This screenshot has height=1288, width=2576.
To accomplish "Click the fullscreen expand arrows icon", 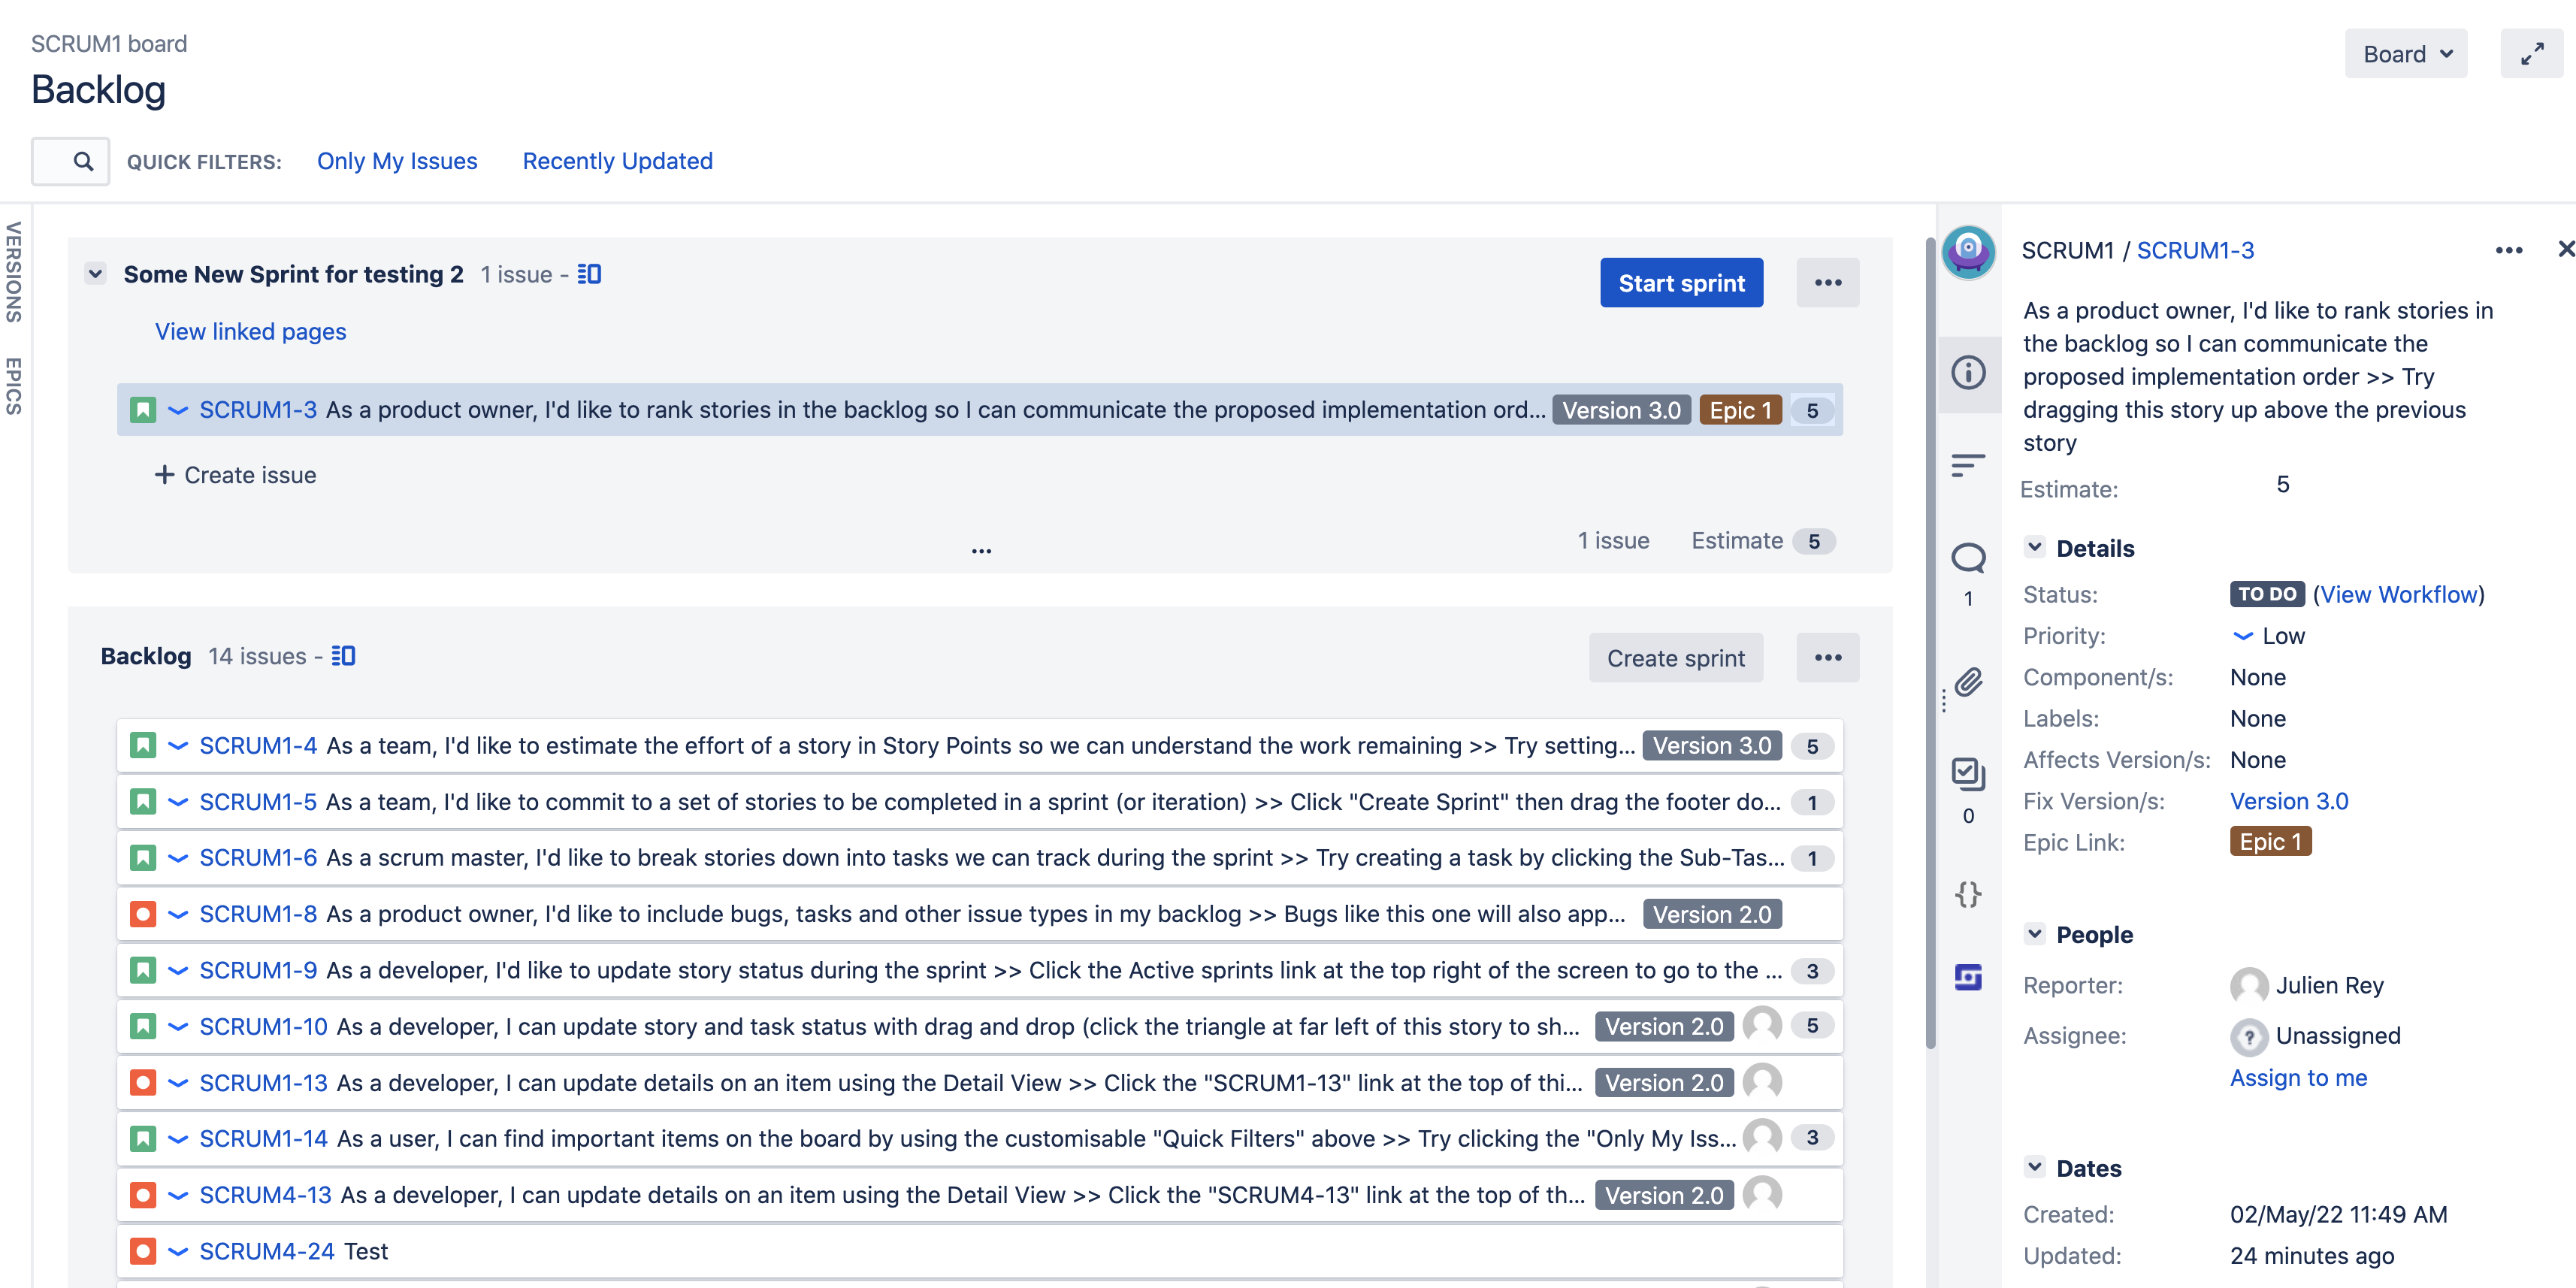I will tap(2531, 54).
